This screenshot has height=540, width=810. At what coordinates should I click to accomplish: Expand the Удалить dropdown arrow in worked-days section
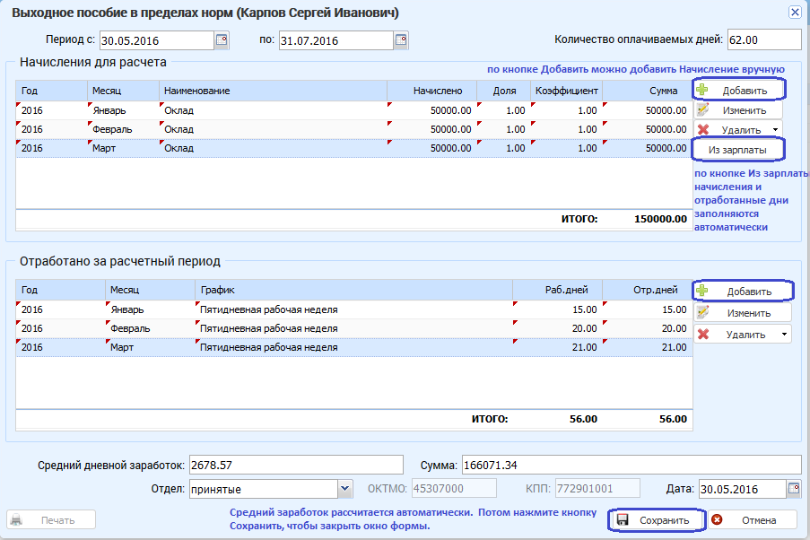tap(784, 335)
